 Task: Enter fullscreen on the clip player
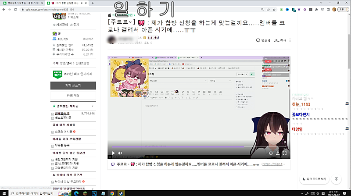point(284,153)
